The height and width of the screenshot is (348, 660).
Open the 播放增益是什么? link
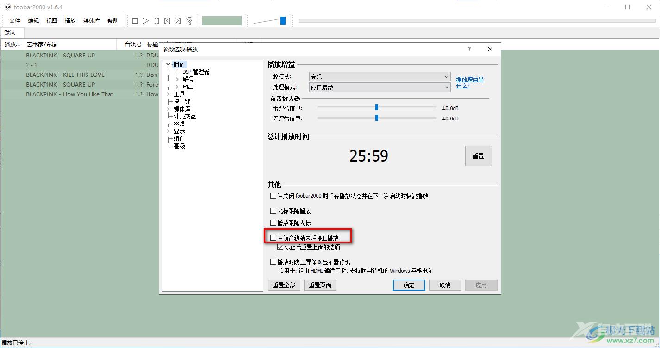470,82
